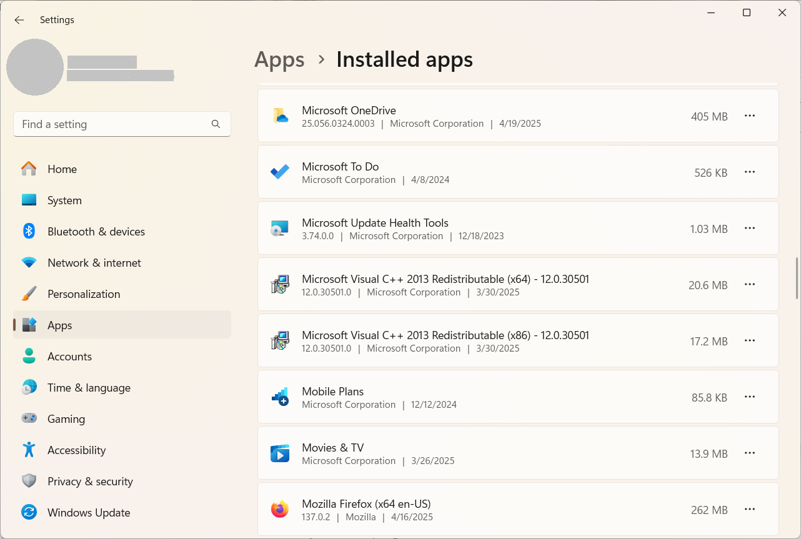The image size is (801, 539).
Task: Click the Apps breadcrumb link
Action: pos(279,59)
